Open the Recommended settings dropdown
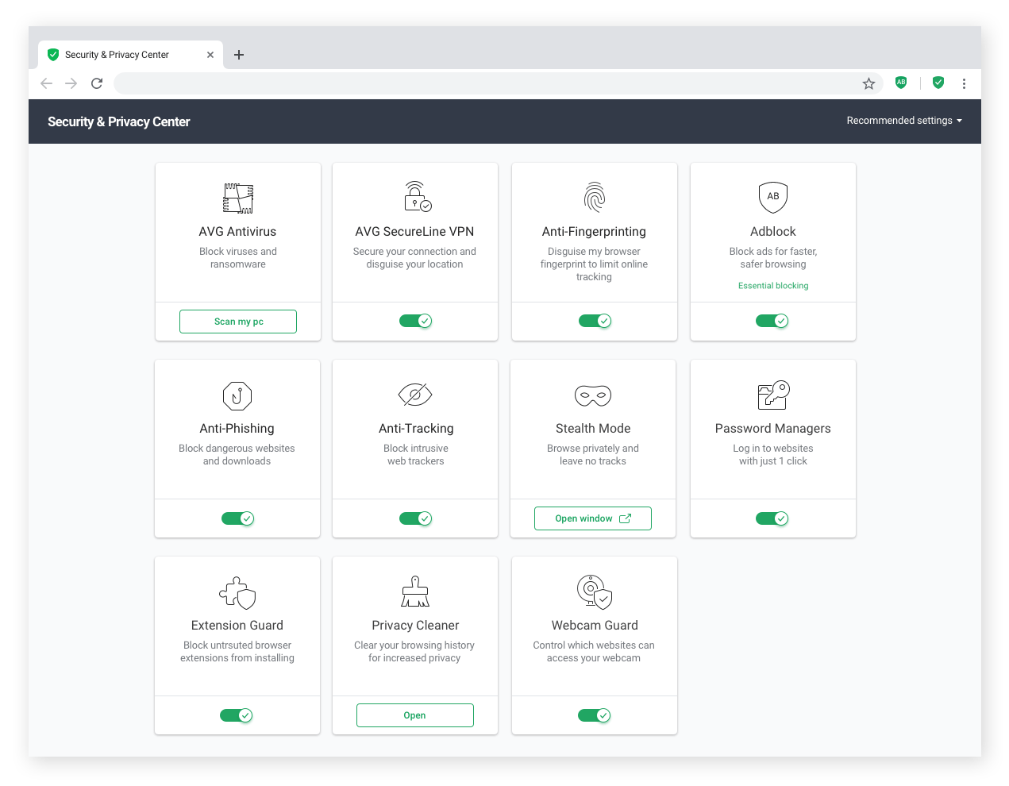The width and height of the screenshot is (1009, 786). click(904, 121)
